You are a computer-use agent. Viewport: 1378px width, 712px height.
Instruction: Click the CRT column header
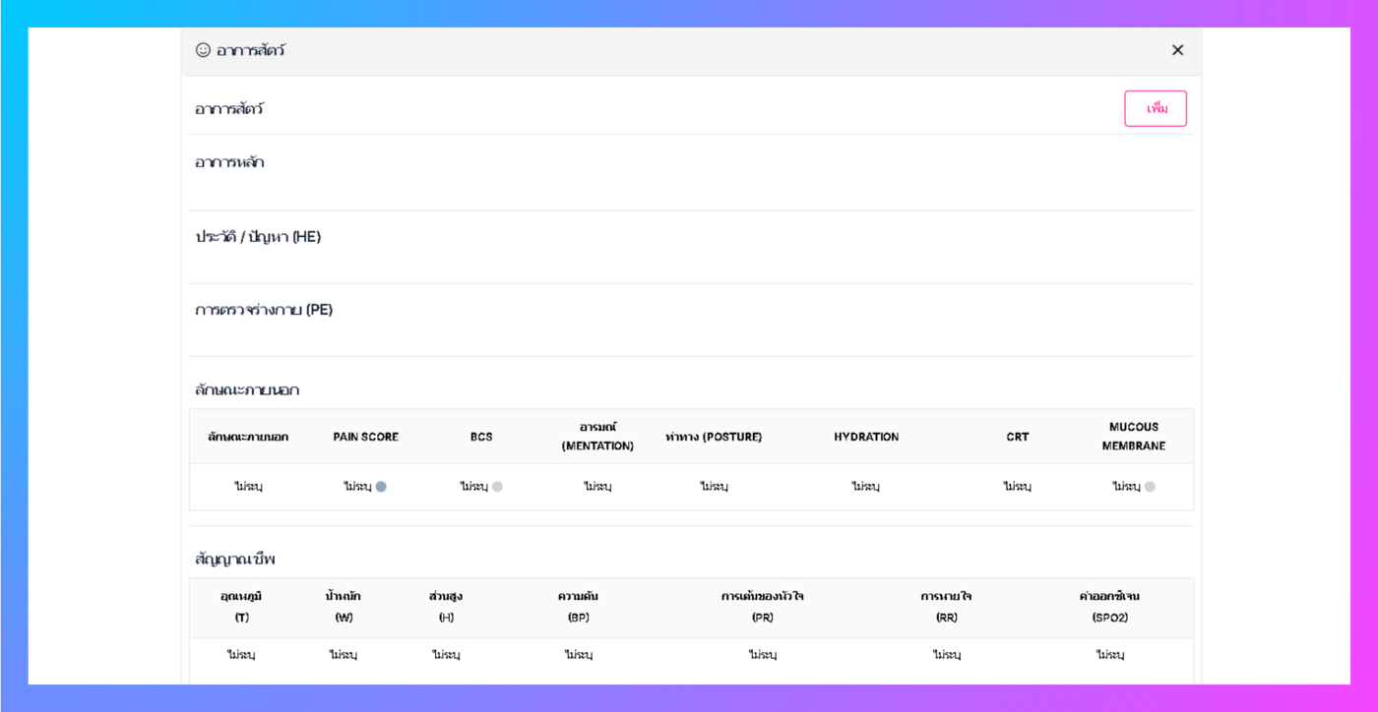[1017, 437]
